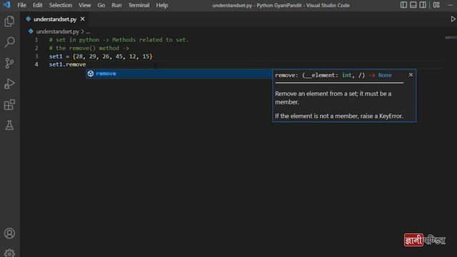Open the Accounts menu
The image size is (457, 257).
[9, 233]
